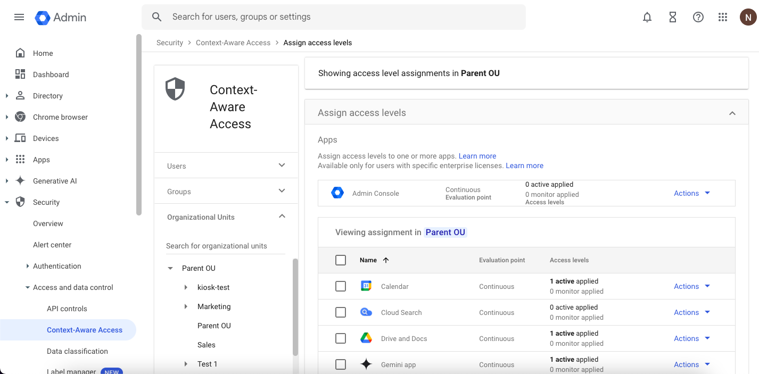Image resolution: width=759 pixels, height=374 pixels.
Task: Open Actions dropdown for Admin Console
Action: [692, 193]
